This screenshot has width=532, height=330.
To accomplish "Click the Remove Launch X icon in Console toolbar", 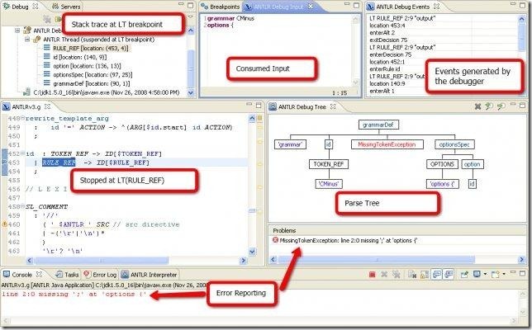I will [384, 274].
